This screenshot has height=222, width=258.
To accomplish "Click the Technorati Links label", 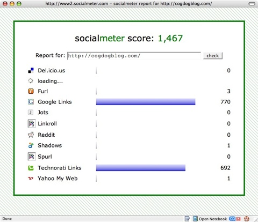I will pos(60,168).
